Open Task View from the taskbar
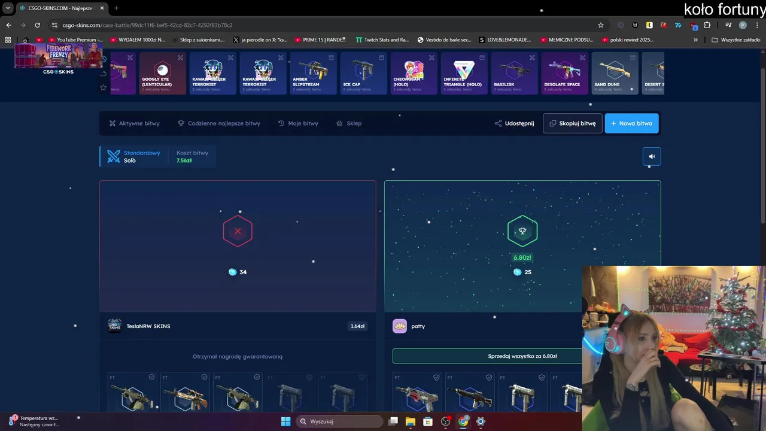Screen dimensions: 766x431 pyautogui.click(x=393, y=421)
